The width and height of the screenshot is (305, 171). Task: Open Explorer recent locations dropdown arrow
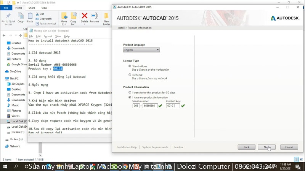16,35
